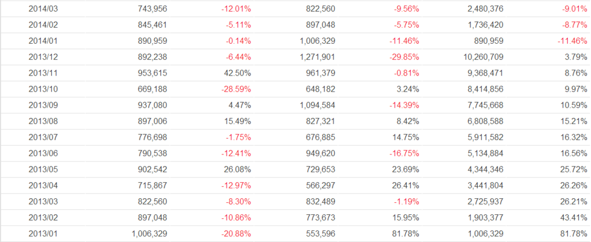Viewport: 591px width, 242px height.
Task: Select the value 669,188
Action: pos(154,89)
